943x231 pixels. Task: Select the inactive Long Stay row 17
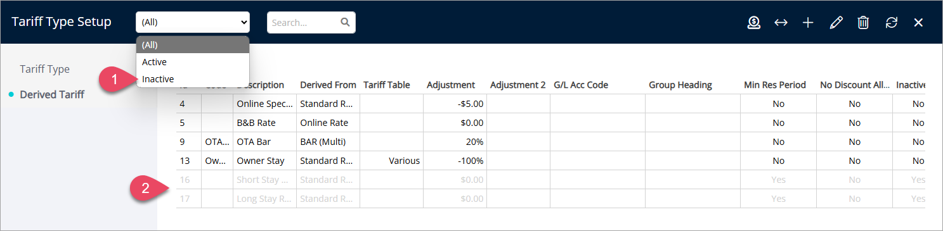click(550, 199)
